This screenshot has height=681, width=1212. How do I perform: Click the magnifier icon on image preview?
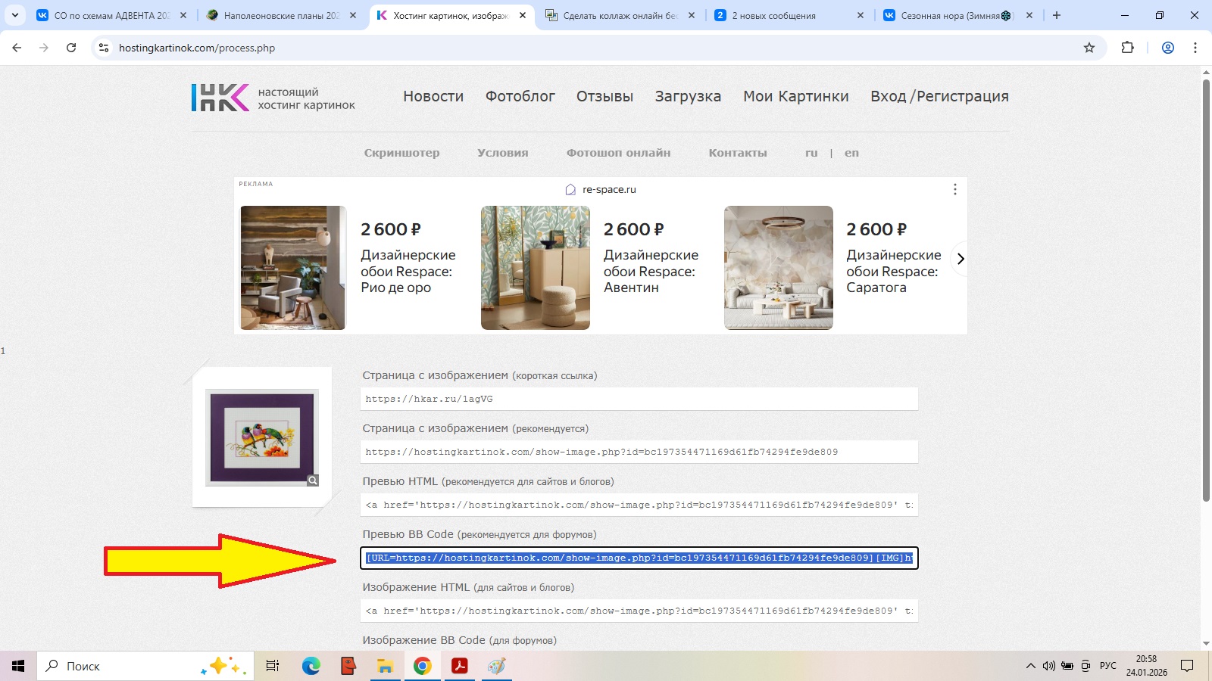click(313, 480)
